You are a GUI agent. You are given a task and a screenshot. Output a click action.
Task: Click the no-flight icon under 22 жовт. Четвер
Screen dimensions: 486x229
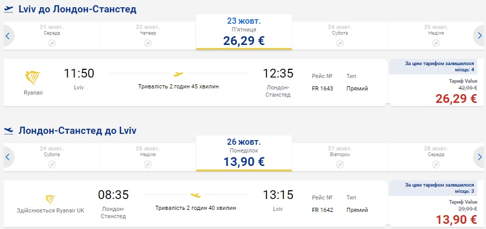click(x=148, y=43)
